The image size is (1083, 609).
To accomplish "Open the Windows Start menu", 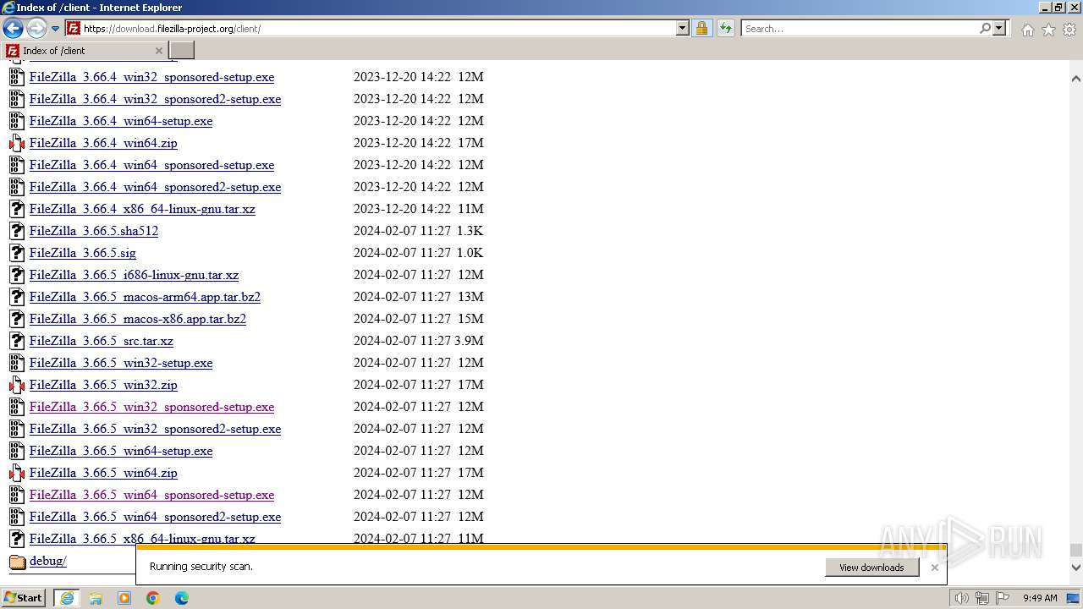I will [x=24, y=598].
